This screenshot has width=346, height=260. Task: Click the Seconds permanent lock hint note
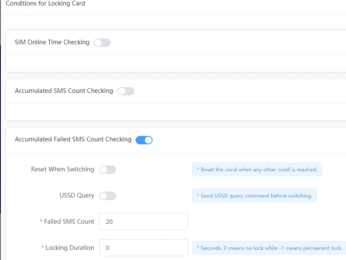point(270,248)
